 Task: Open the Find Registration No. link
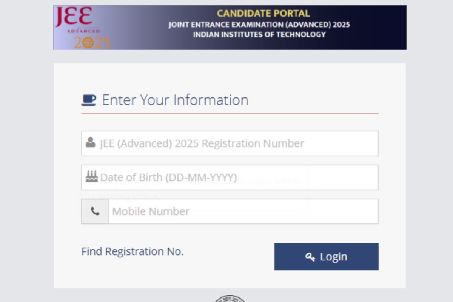pos(133,251)
